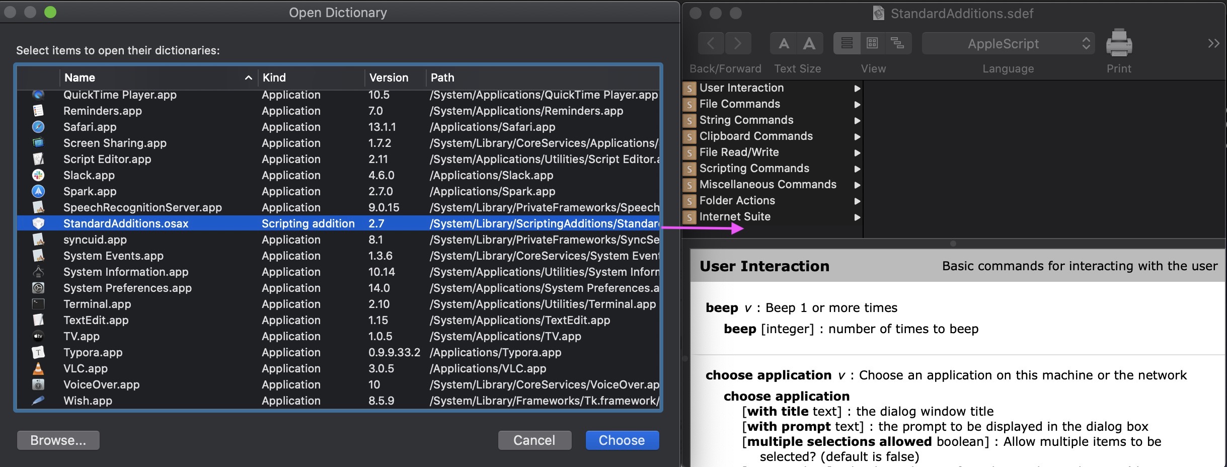Click the Print icon in toolbar
Viewport: 1227px width, 467px height.
1119,43
